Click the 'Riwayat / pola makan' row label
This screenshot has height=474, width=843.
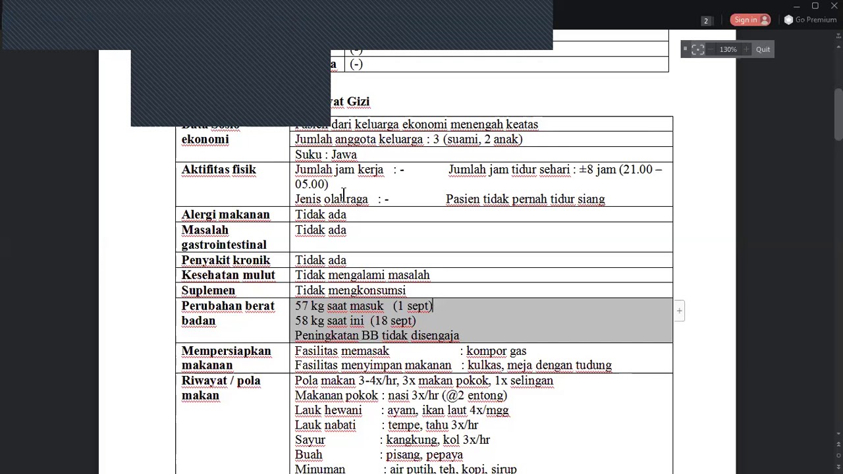click(221, 388)
